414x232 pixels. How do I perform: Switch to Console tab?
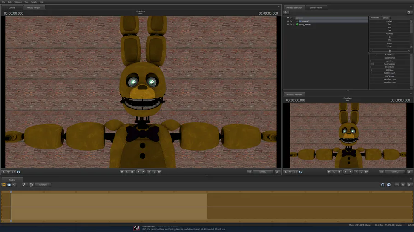point(12,8)
